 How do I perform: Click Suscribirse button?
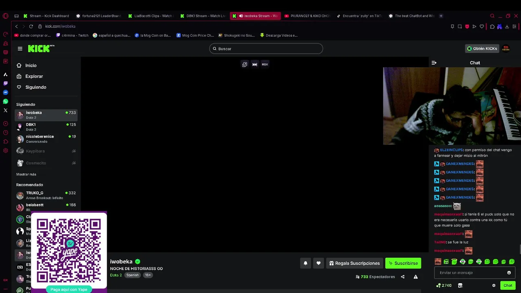click(x=403, y=263)
